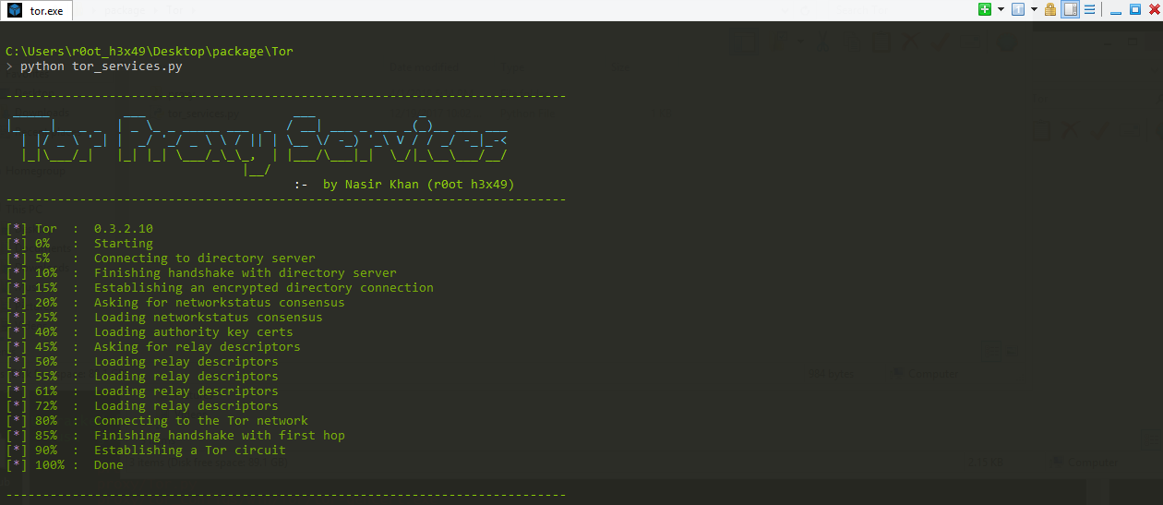Viewport: 1163px width, 505px height.
Task: Expand the new console dropdown arrow
Action: 1001,9
